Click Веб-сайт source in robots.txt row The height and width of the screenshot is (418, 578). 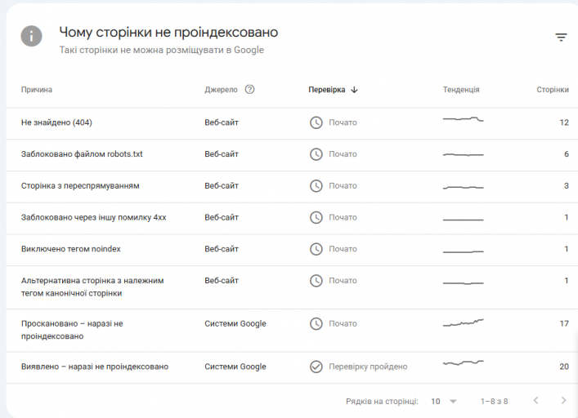(222, 154)
